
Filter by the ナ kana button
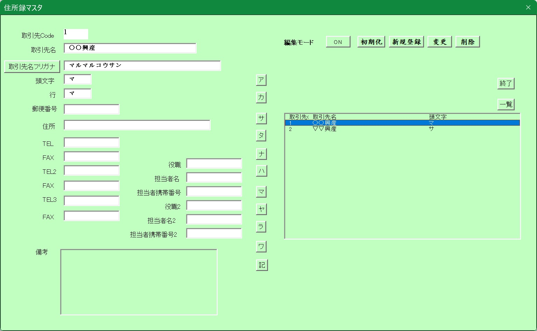[x=261, y=154]
